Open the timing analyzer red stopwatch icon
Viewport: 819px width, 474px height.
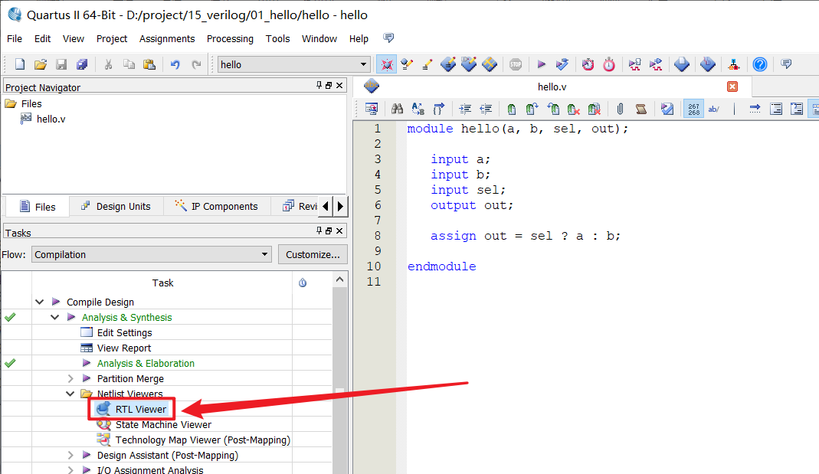tap(609, 64)
